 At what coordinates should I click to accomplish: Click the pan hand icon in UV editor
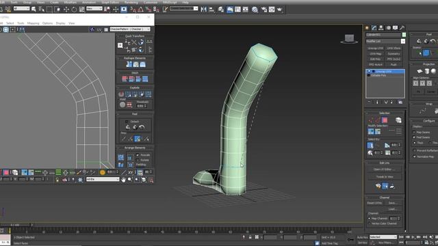pyautogui.click(x=123, y=180)
